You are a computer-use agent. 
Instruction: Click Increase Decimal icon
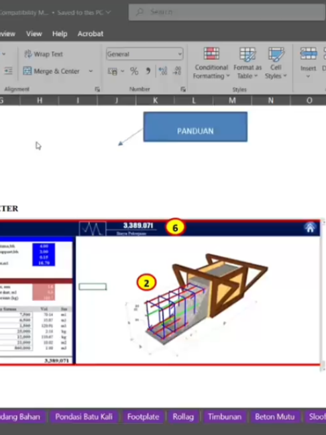(163, 71)
